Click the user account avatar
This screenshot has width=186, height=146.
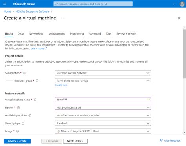tap(182, 4)
